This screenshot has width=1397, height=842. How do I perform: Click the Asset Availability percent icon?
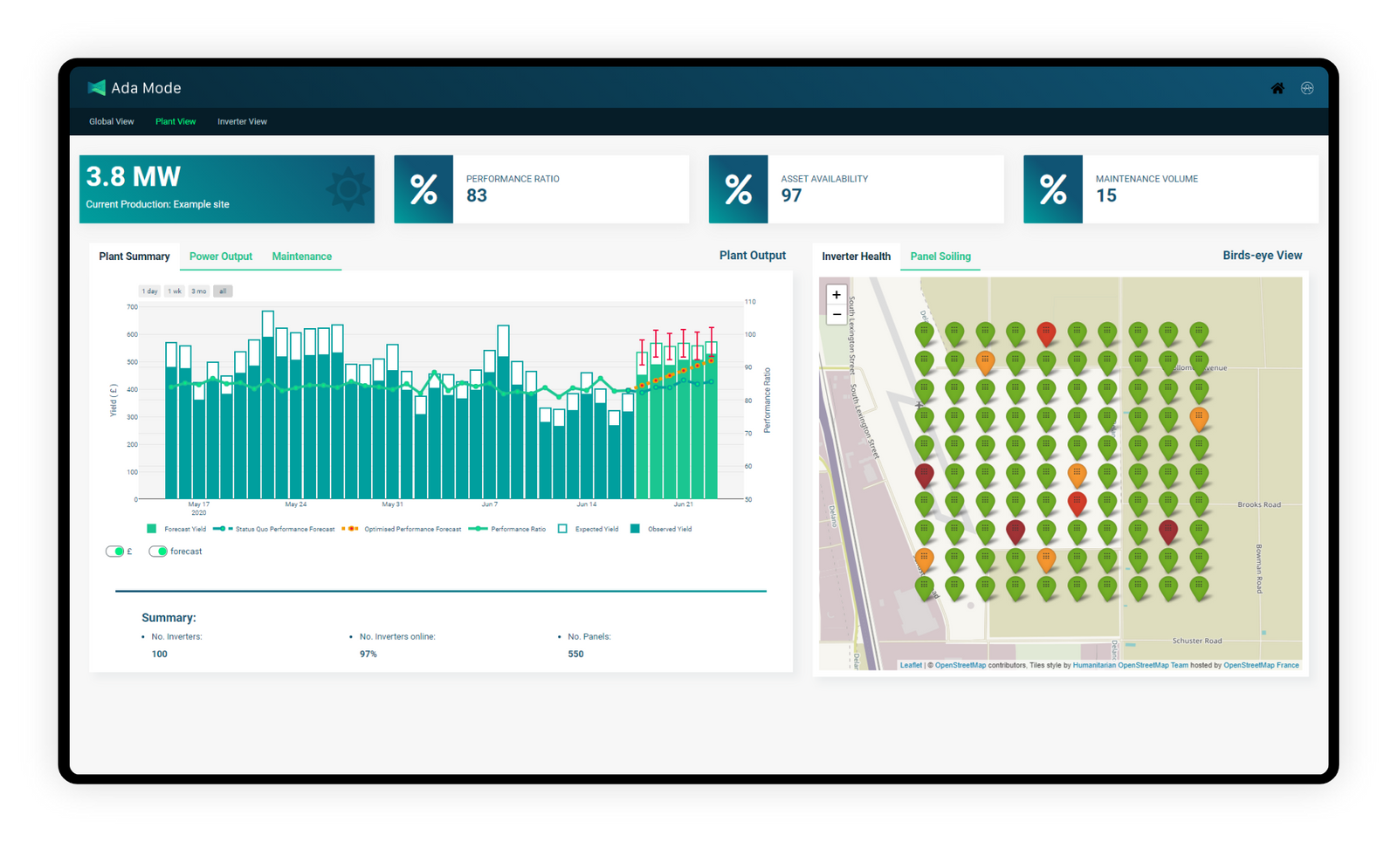coord(739,189)
